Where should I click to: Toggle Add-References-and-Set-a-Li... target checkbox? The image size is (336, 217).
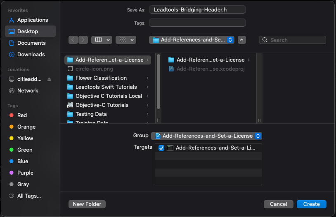pyautogui.click(x=161, y=148)
